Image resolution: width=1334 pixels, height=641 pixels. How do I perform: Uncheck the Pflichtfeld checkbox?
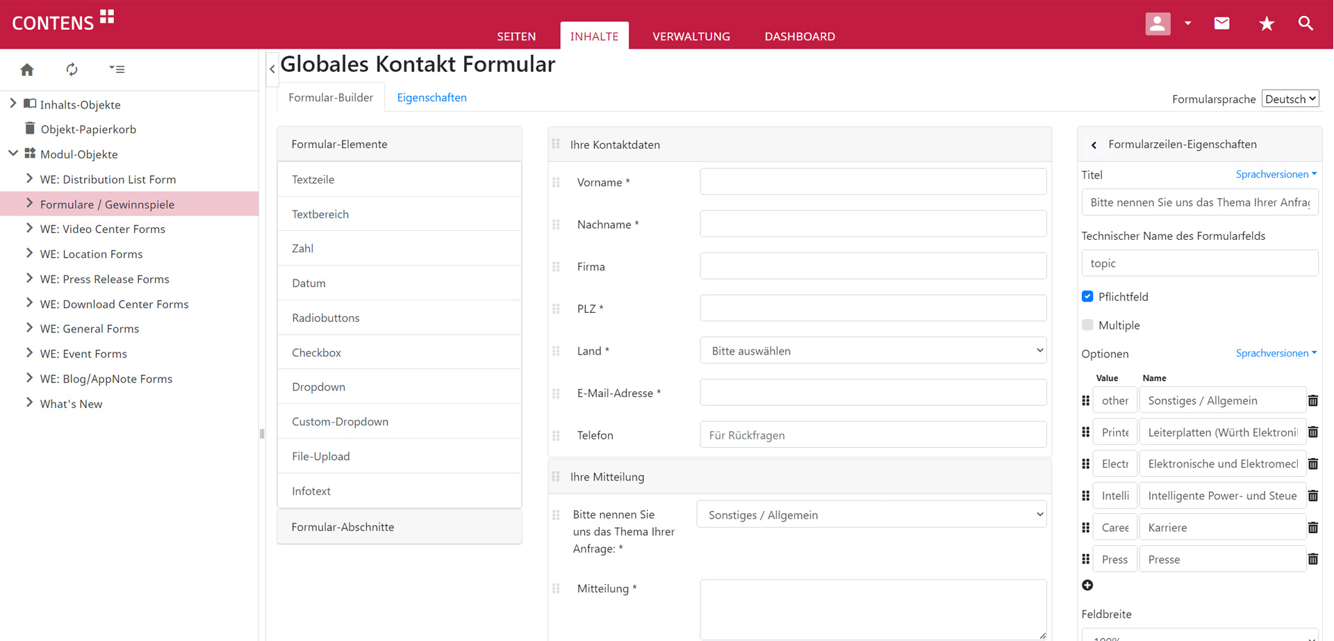coord(1087,297)
